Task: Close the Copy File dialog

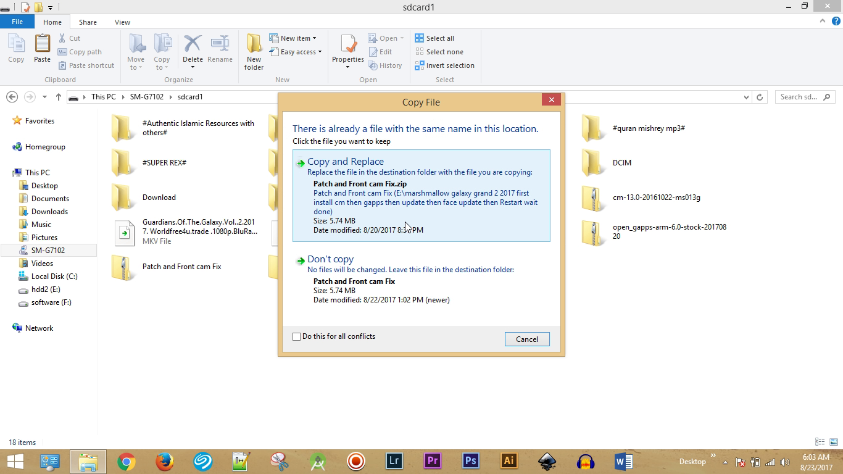Action: pos(551,99)
